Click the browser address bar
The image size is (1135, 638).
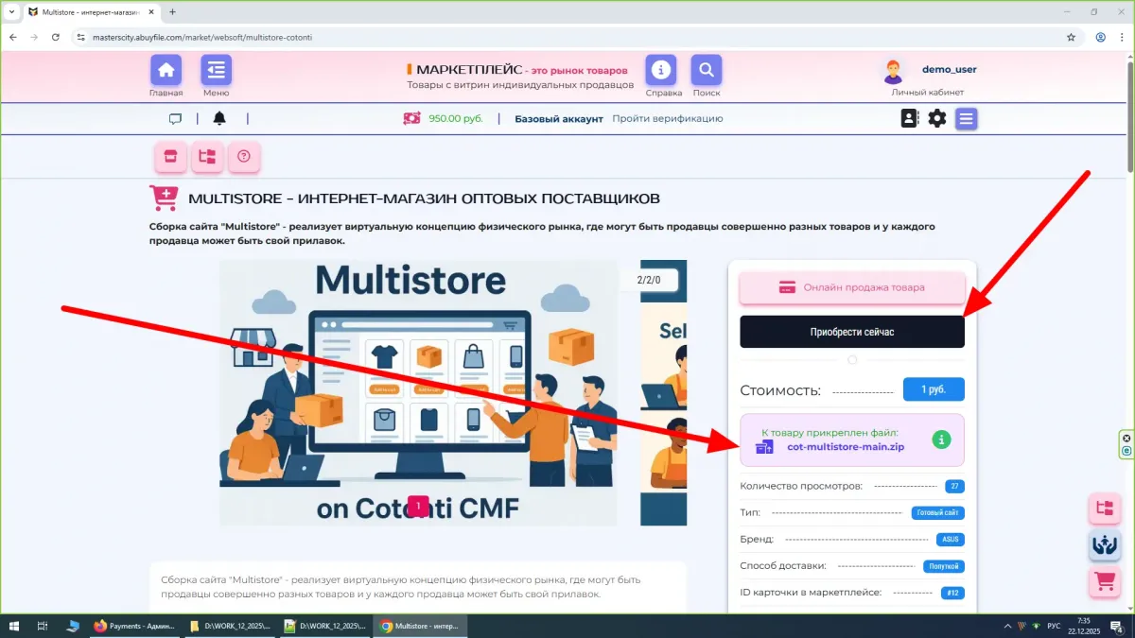tap(567, 37)
